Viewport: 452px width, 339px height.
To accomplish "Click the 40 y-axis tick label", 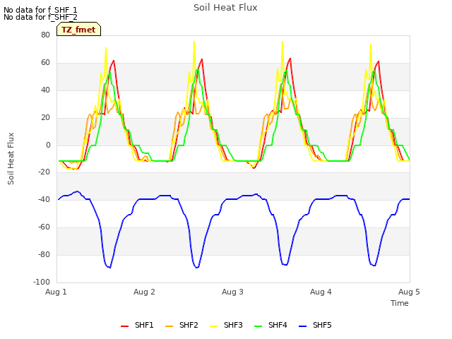I will (x=45, y=90).
